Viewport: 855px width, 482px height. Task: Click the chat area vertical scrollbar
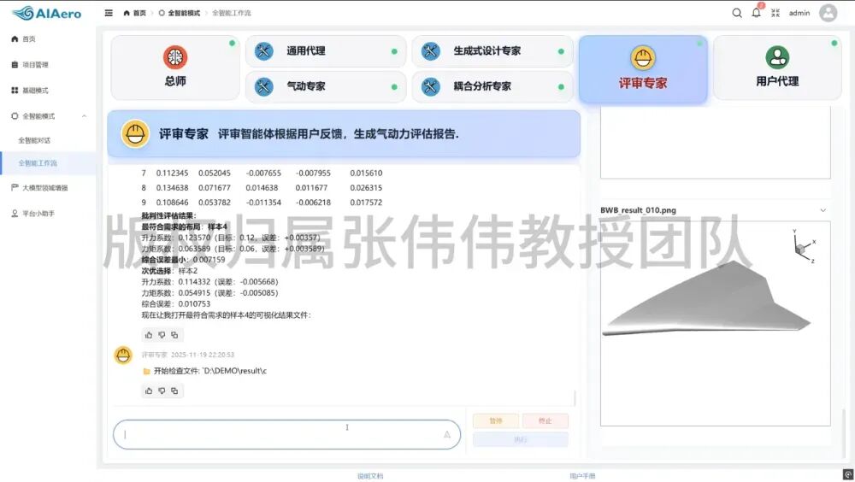click(x=575, y=397)
